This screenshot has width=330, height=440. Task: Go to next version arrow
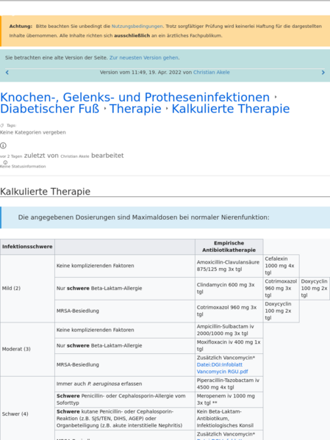point(323,73)
